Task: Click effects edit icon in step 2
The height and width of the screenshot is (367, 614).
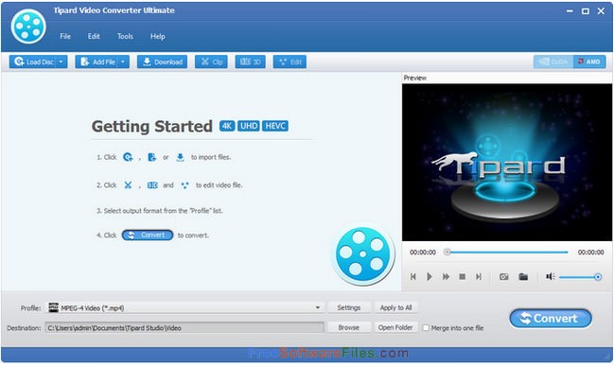Action: (x=184, y=185)
